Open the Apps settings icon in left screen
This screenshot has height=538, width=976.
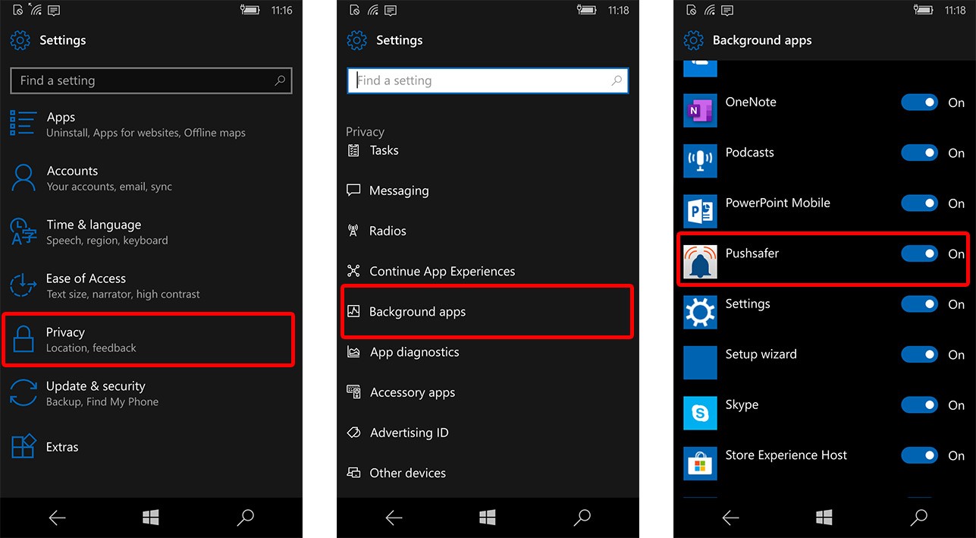[x=23, y=124]
